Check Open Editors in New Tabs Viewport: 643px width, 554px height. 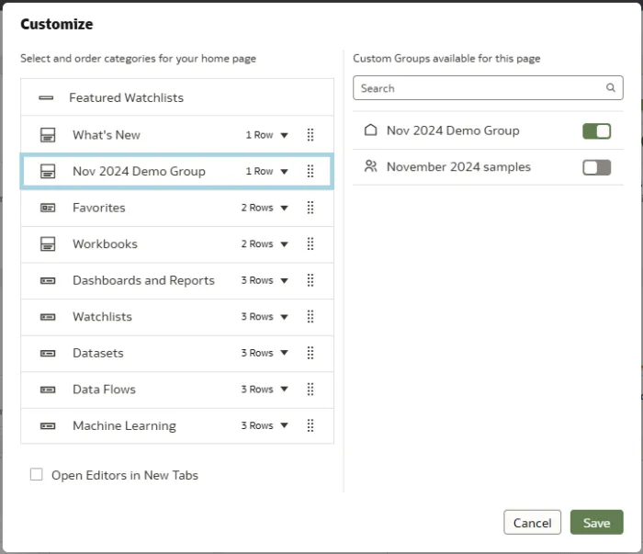37,475
